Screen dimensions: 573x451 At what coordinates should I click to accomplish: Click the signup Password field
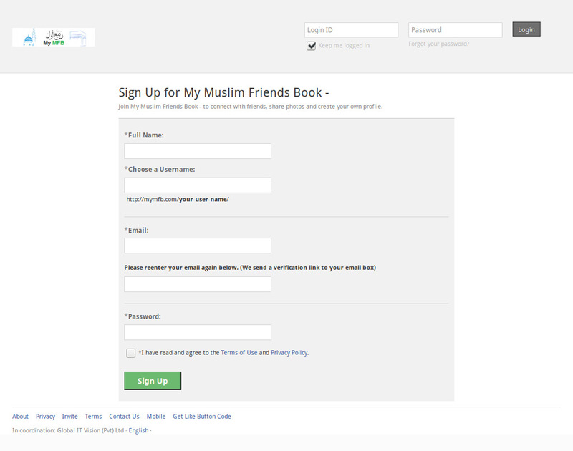(198, 332)
